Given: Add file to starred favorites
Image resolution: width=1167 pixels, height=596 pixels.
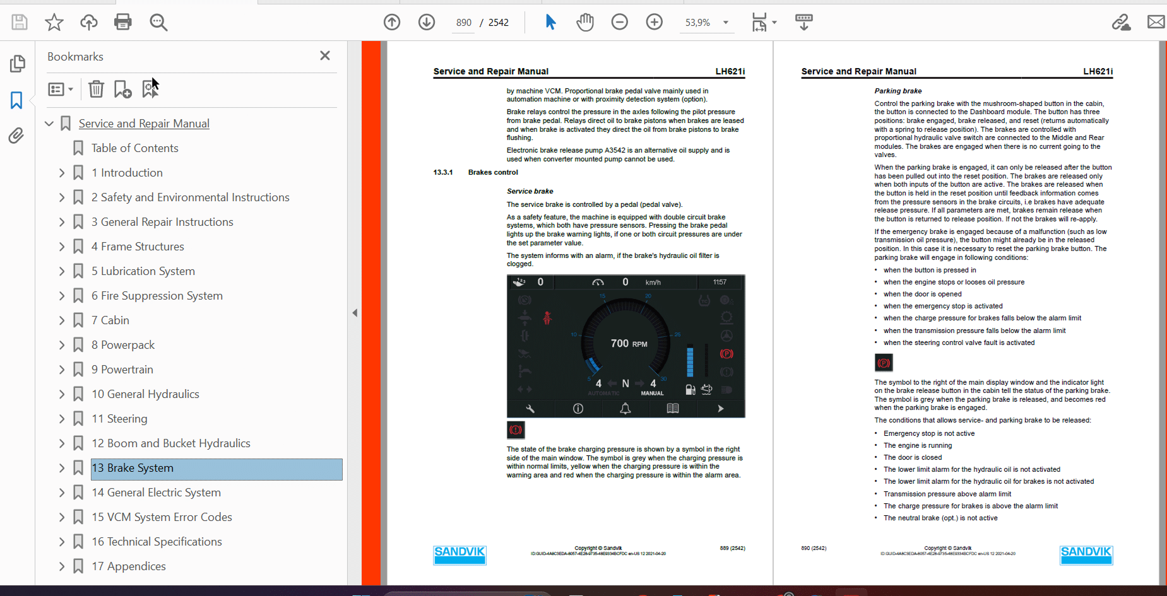Looking at the screenshot, I should 54,23.
